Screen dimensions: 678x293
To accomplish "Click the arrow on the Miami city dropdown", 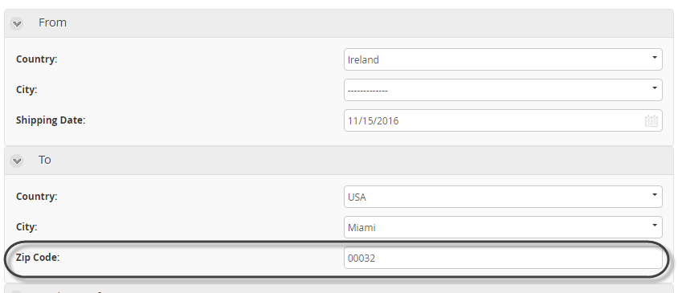I will (x=655, y=225).
